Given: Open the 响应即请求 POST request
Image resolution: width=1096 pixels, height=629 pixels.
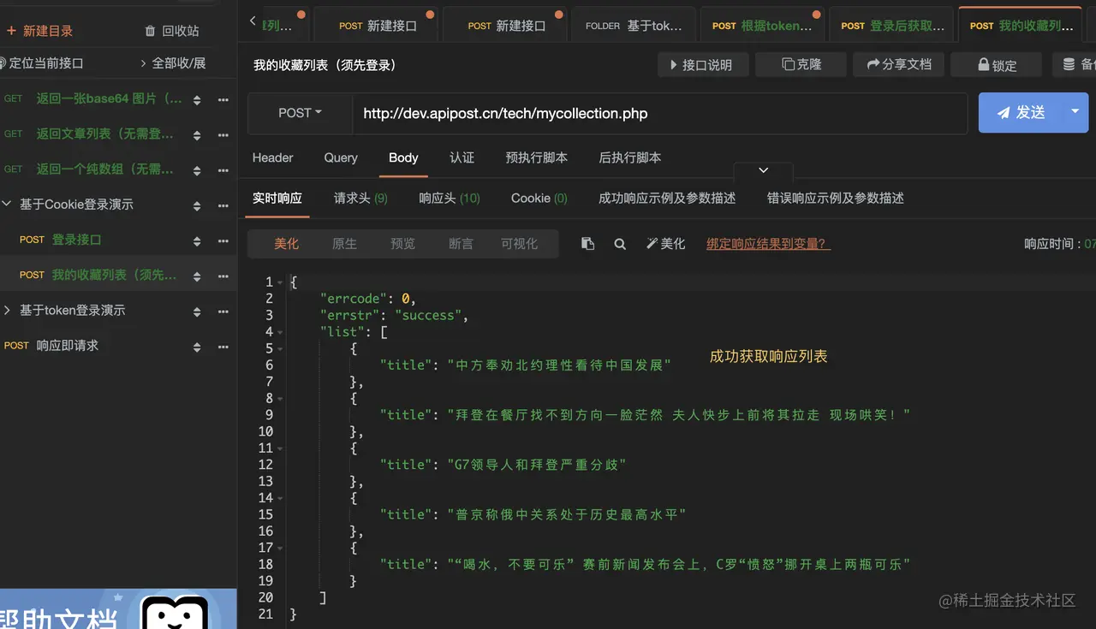Looking at the screenshot, I should click(67, 345).
